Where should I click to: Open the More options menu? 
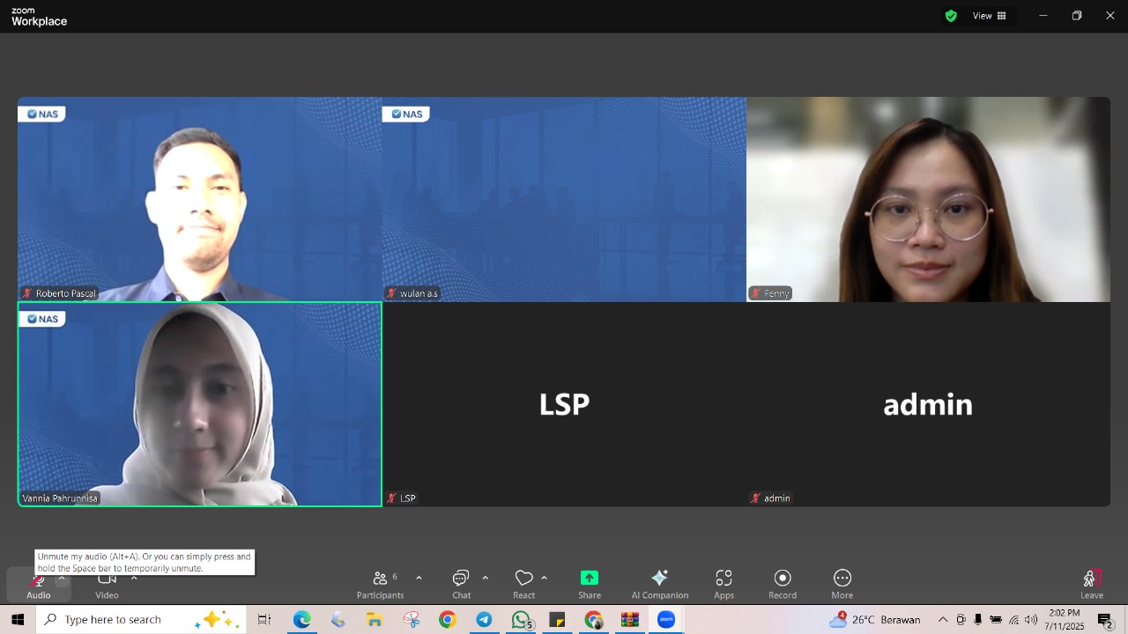[842, 584]
